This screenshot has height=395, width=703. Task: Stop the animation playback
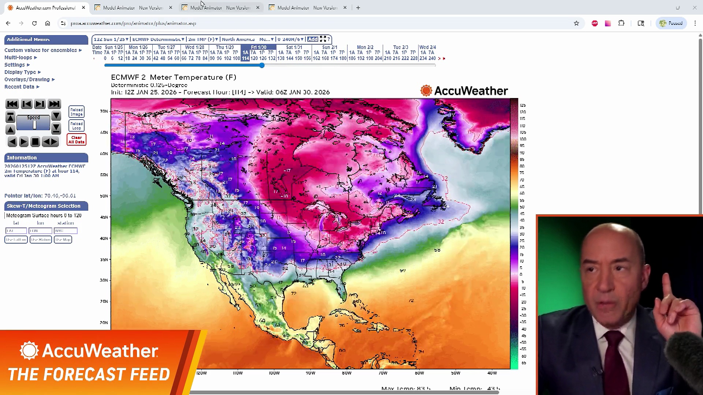point(35,142)
